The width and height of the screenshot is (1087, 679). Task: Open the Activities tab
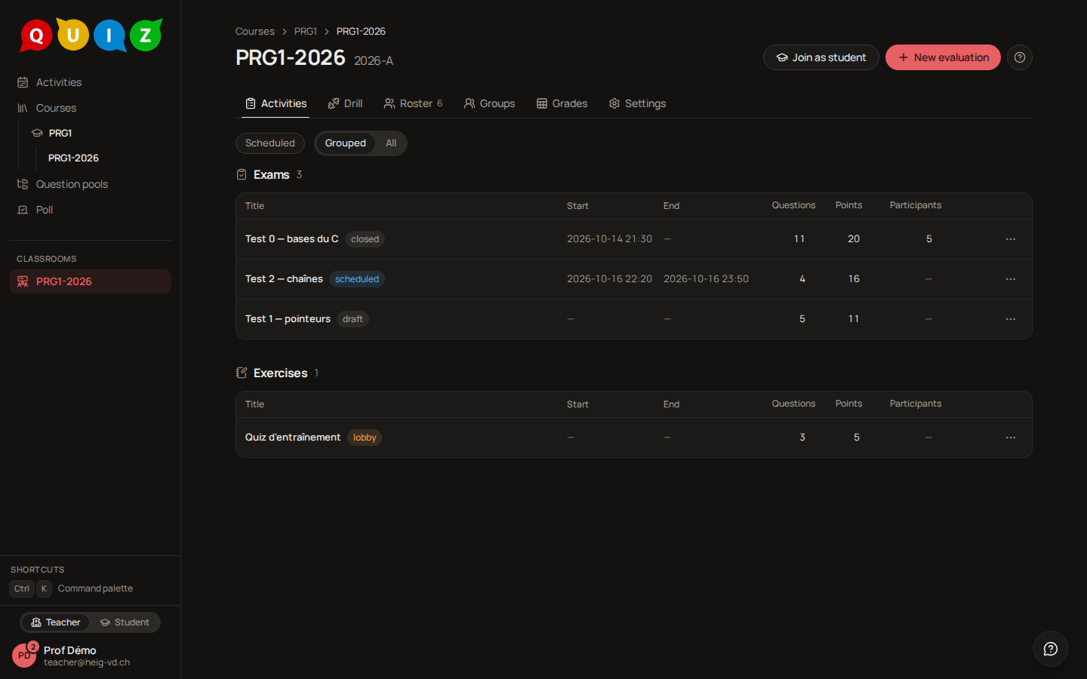point(276,103)
